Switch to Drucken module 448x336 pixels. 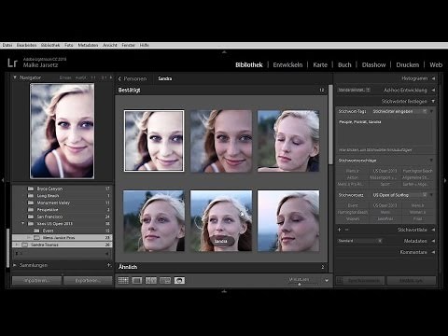pos(408,64)
